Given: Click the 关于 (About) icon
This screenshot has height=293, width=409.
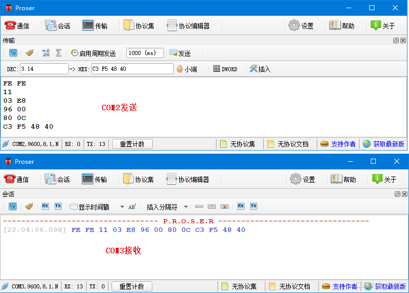Looking at the screenshot, I should pyautogui.click(x=384, y=25).
